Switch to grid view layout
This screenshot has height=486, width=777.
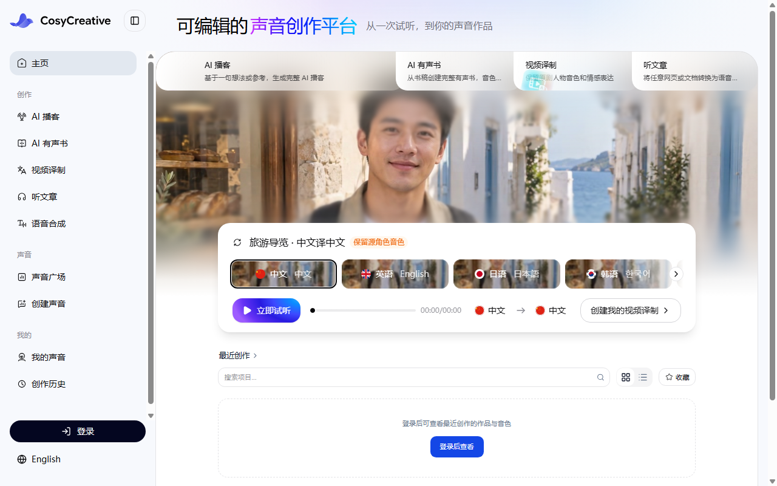pos(626,377)
